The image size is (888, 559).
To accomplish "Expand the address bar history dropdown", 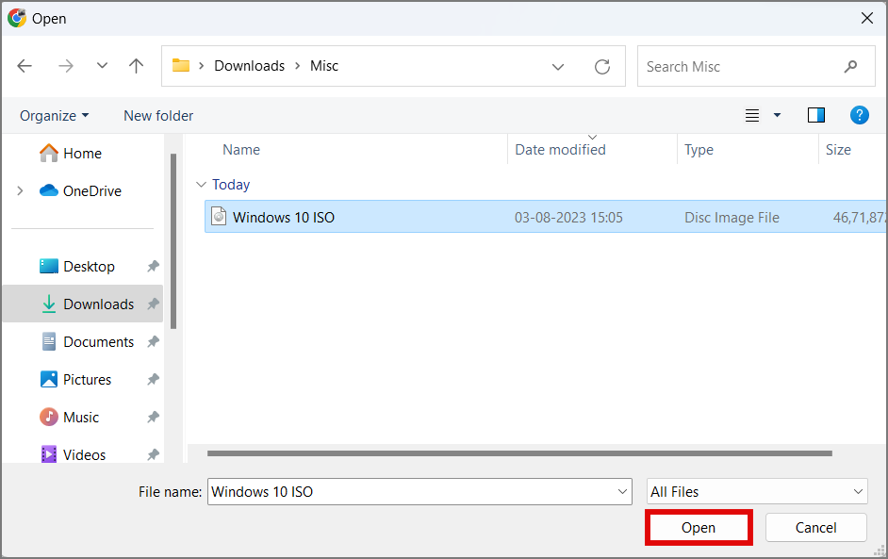I will (x=558, y=67).
